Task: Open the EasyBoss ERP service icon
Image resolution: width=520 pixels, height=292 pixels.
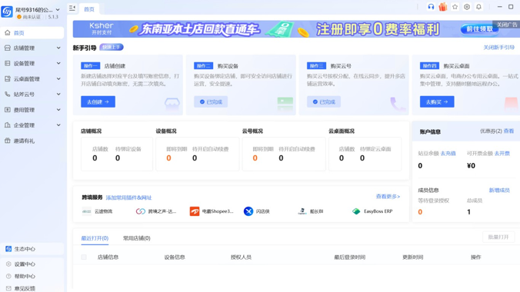Action: [x=356, y=211]
